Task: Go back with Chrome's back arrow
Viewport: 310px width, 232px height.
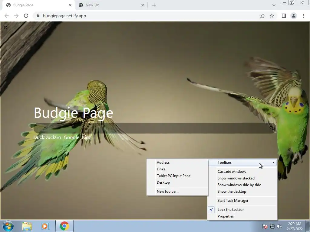Action: [x=7, y=16]
